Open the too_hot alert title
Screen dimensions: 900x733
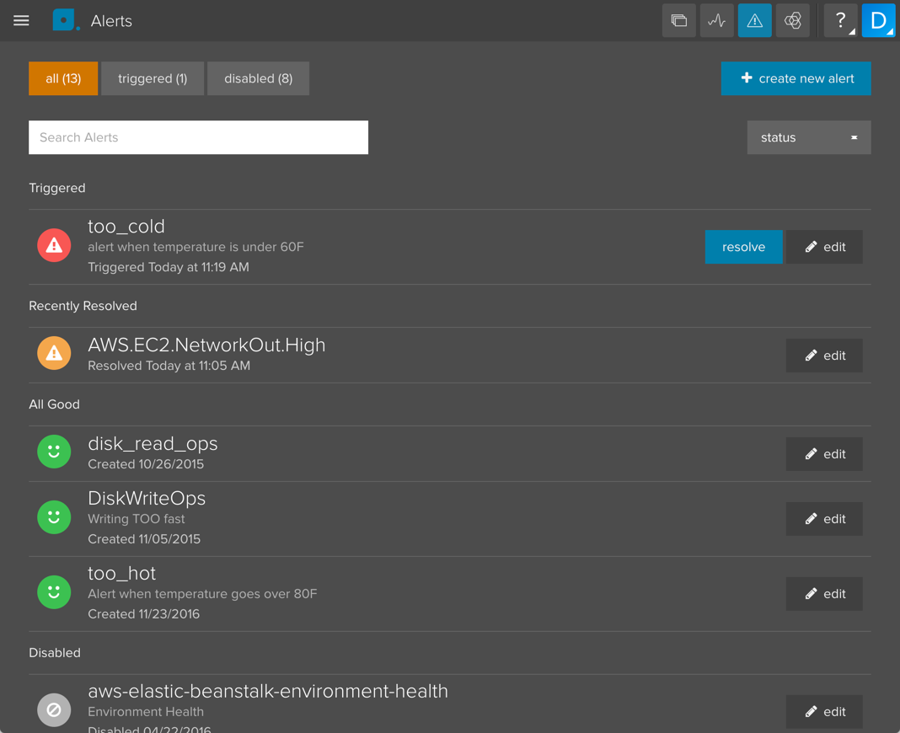click(x=122, y=574)
